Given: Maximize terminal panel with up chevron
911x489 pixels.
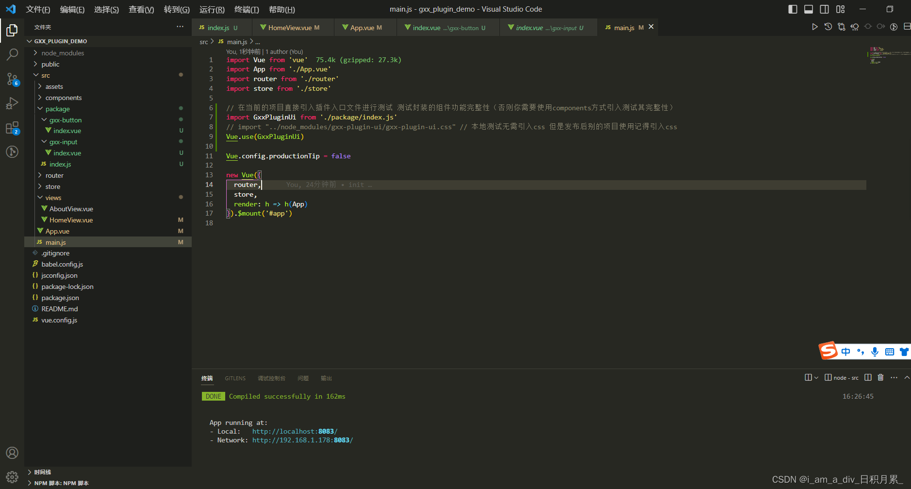Looking at the screenshot, I should point(907,377).
